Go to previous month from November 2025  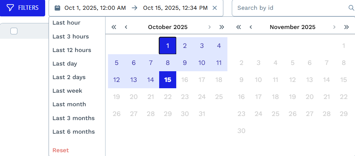[251, 27]
